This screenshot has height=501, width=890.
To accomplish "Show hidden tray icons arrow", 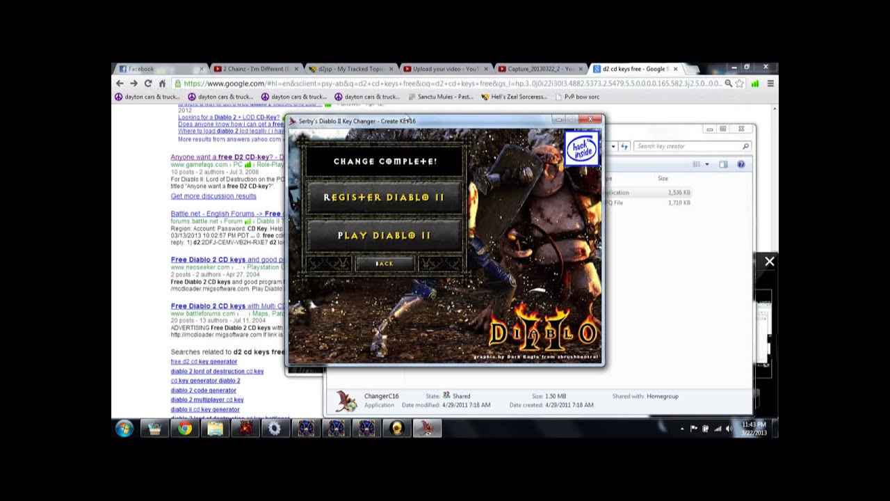I will point(681,429).
